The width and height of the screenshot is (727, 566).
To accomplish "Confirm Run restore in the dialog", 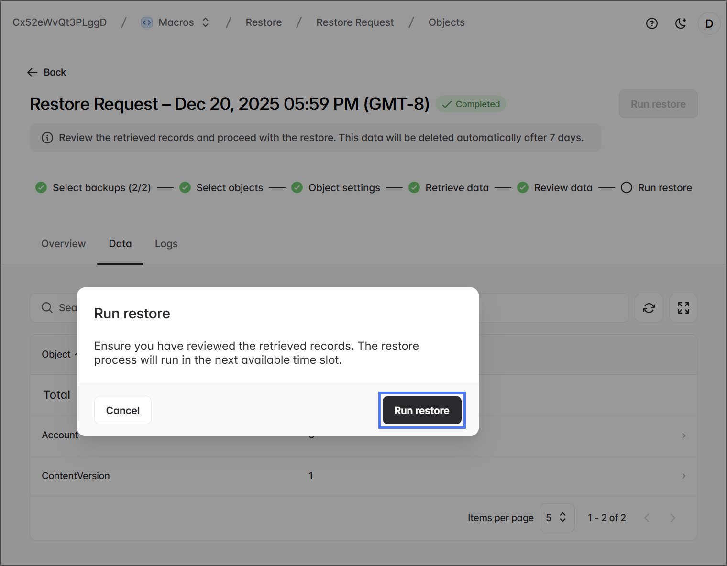I will tap(421, 410).
